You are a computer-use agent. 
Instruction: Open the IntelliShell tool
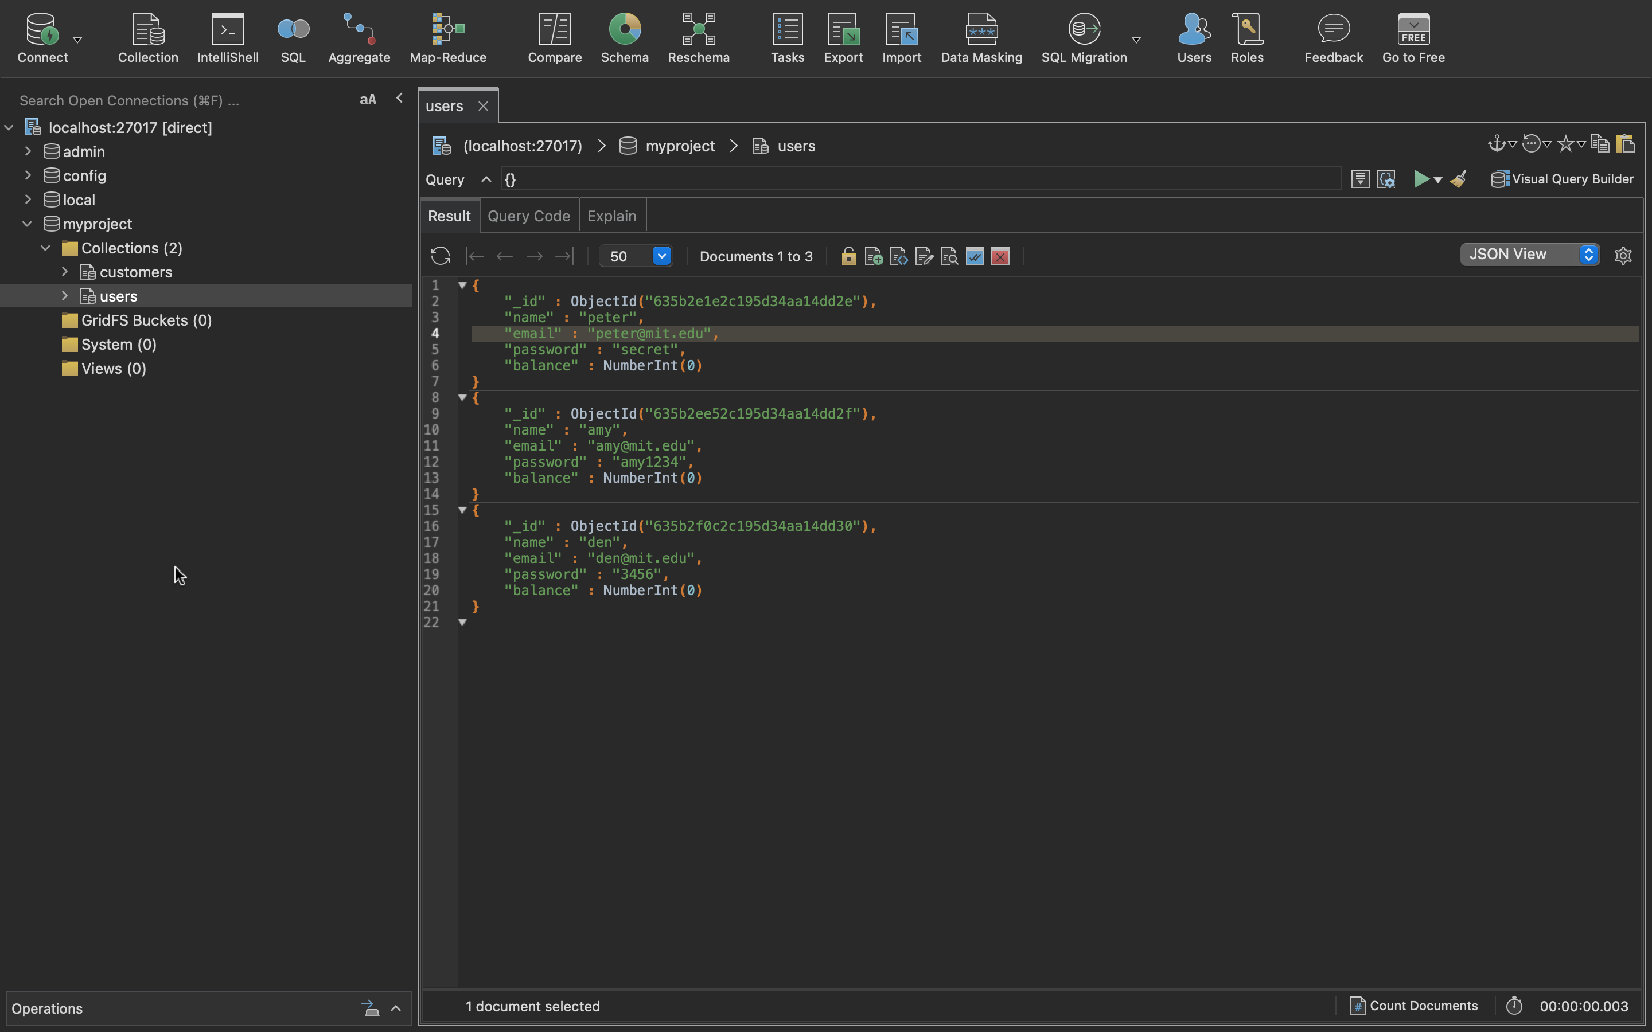[227, 39]
